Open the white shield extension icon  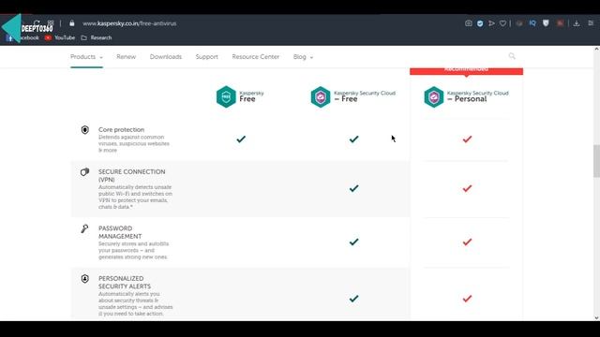[546, 23]
